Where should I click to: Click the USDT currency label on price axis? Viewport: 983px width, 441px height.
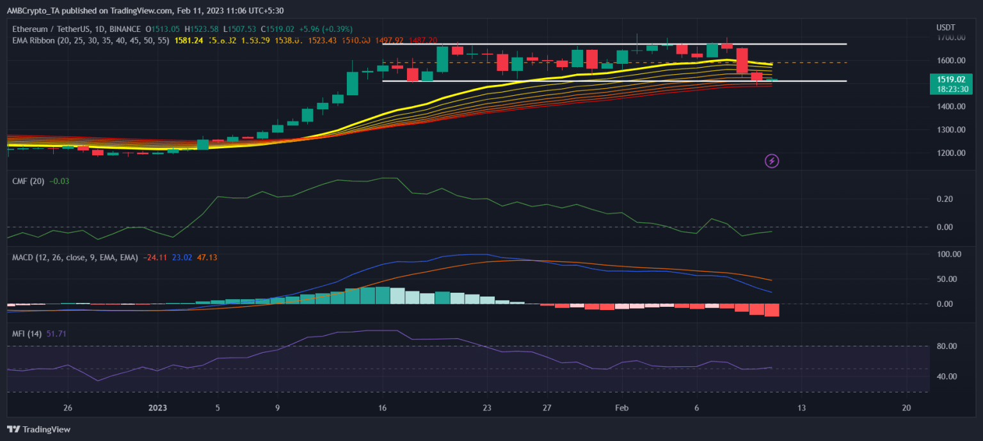945,27
